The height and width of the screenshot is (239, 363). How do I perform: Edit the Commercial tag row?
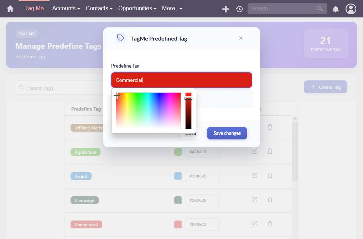(254, 224)
